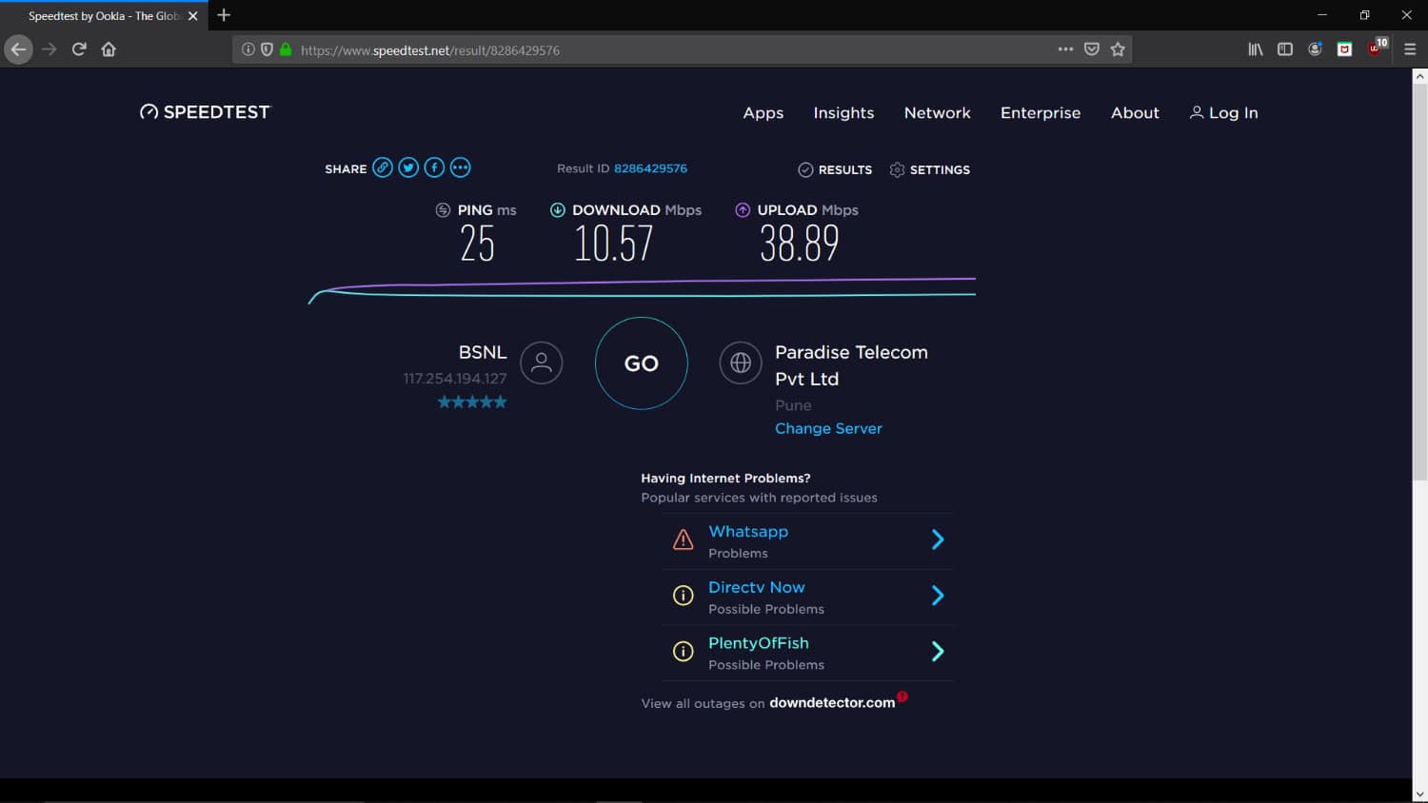Bookmark this page with the star
Viewport: 1428px width, 803px height.
[1118, 49]
